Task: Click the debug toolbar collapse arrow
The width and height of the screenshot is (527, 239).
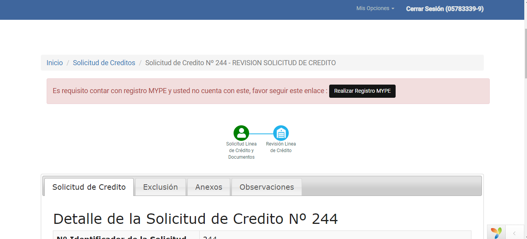Action: click(x=514, y=233)
